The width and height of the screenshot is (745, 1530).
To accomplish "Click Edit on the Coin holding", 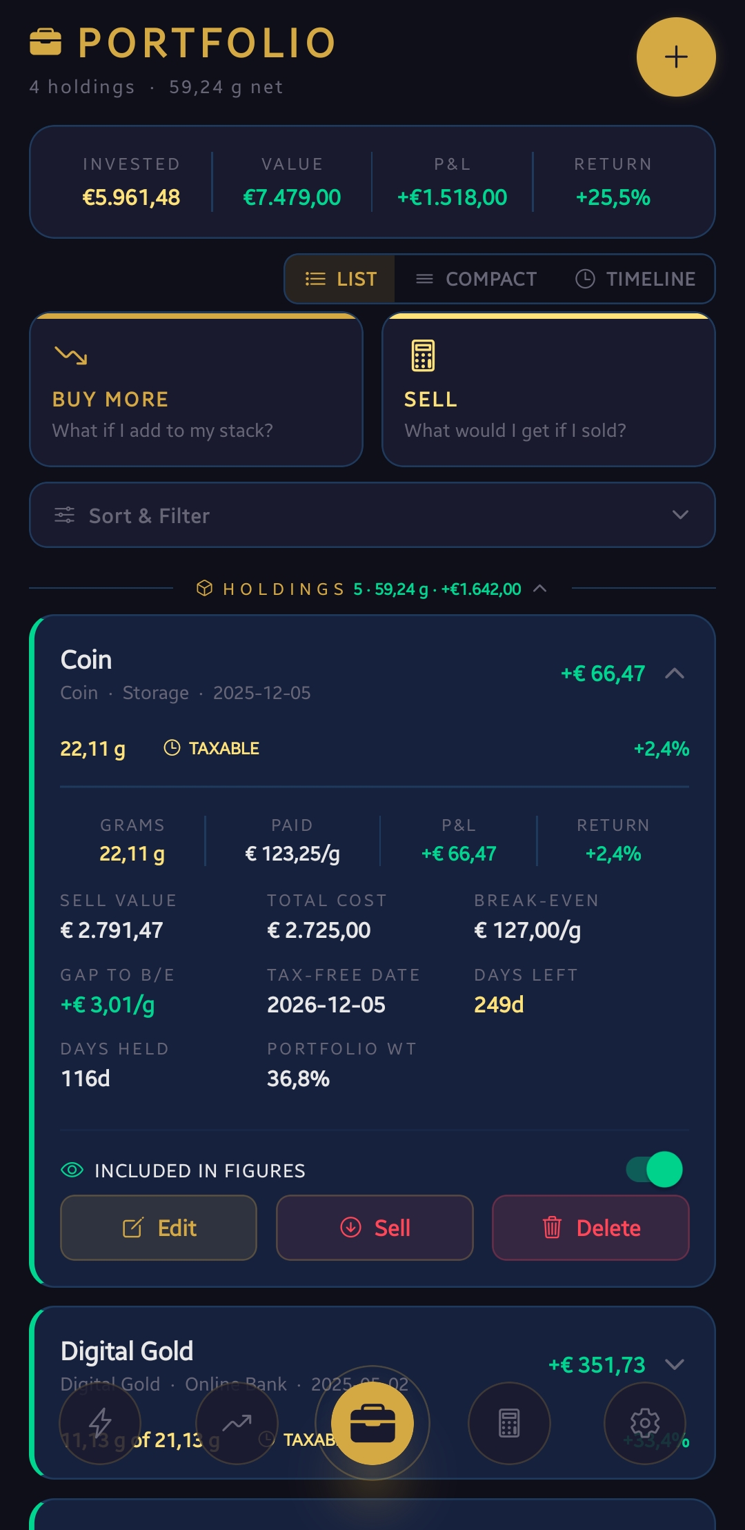I will [158, 1228].
